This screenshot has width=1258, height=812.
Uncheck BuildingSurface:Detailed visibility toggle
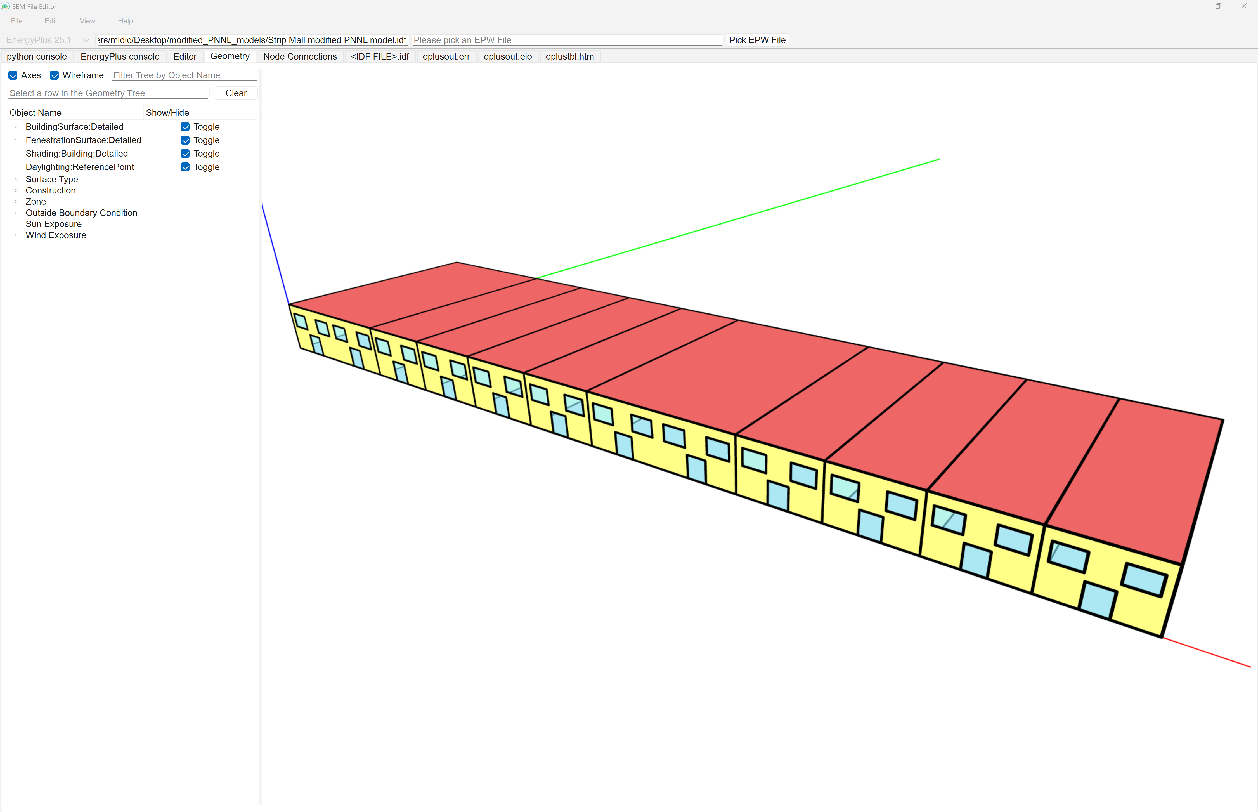coord(185,127)
